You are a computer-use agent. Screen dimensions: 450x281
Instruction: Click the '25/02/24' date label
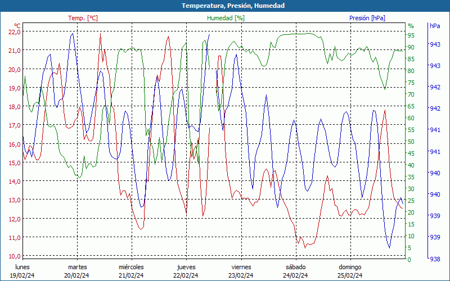pyautogui.click(x=350, y=276)
